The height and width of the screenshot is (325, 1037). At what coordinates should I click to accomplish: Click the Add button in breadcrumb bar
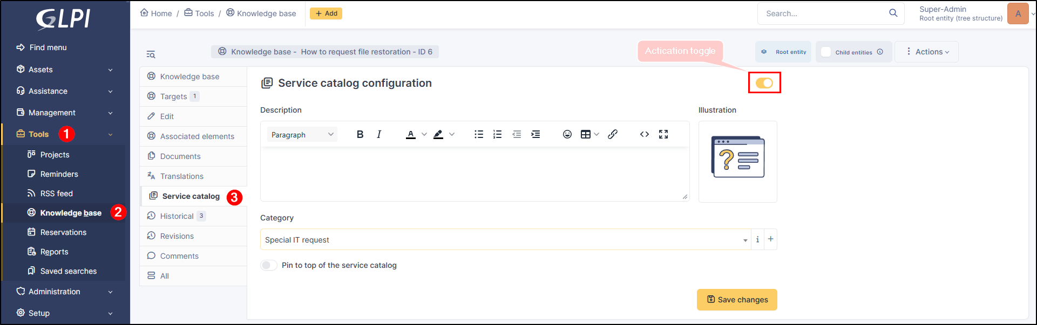326,13
